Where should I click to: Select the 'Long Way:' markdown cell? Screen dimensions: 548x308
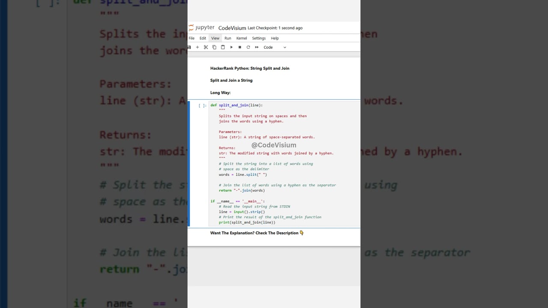(x=220, y=92)
